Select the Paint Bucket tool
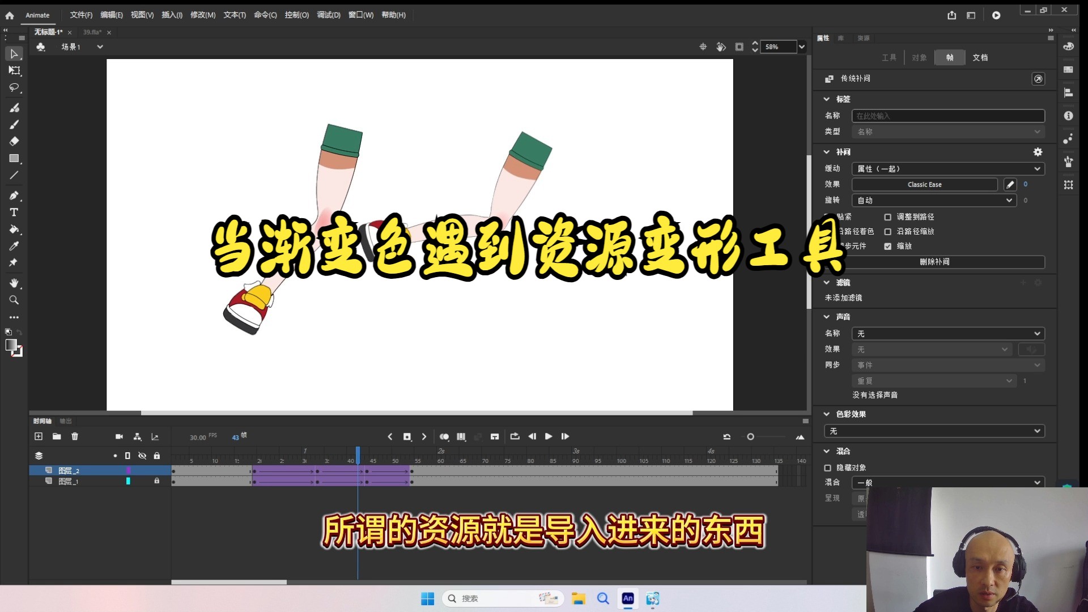 [14, 229]
